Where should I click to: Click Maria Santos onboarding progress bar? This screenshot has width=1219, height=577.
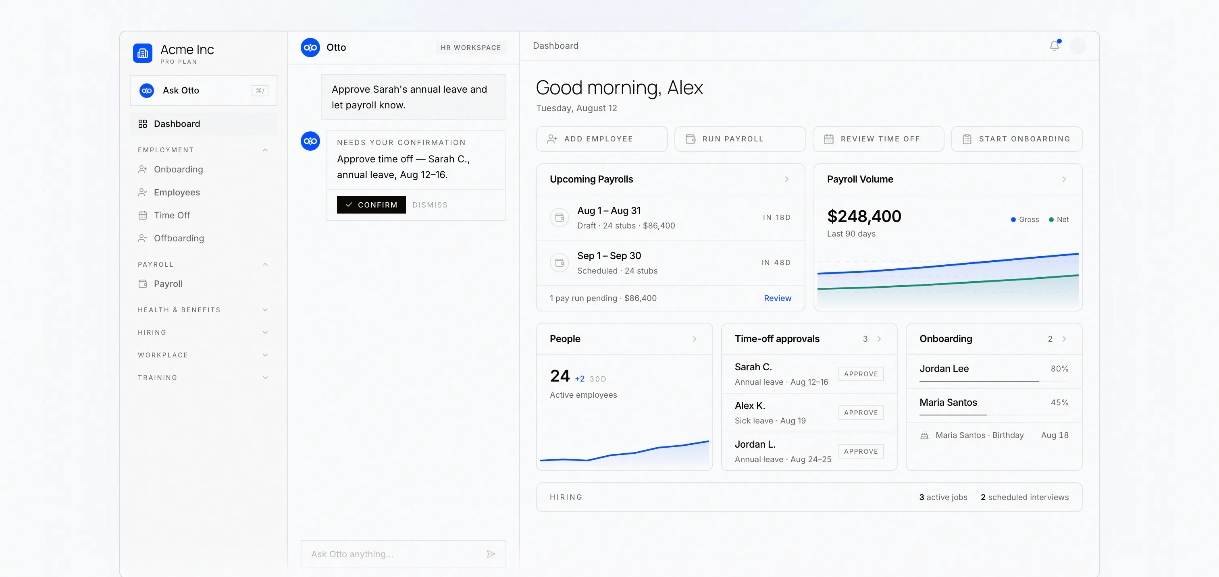click(994, 415)
